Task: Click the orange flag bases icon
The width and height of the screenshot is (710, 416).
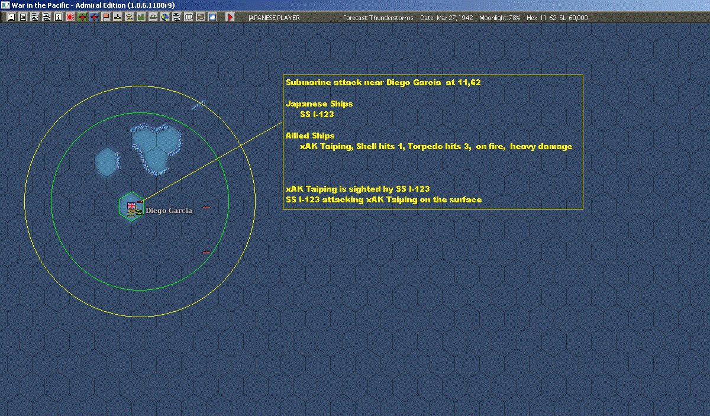Action: [x=106, y=17]
